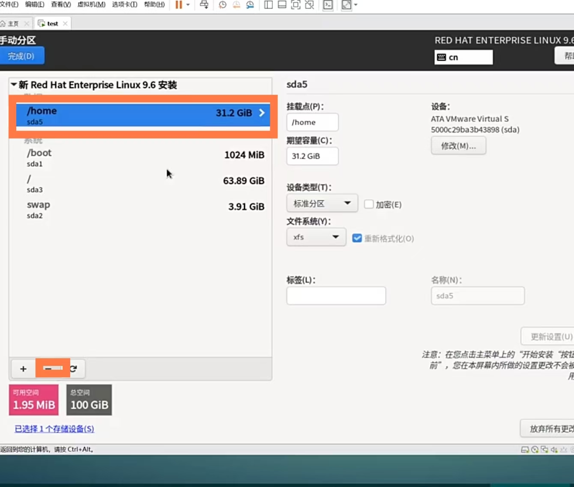The width and height of the screenshot is (574, 487).
Task: Click the 63.89 GiB size value
Action: click(244, 181)
